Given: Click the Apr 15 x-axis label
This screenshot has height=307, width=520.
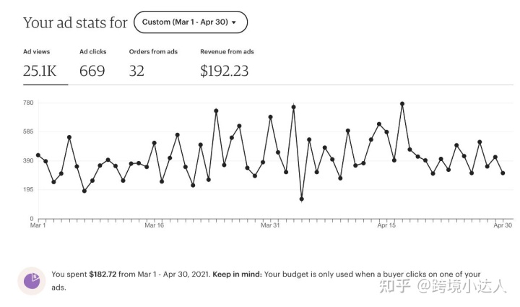Looking at the screenshot, I should click(x=386, y=225).
